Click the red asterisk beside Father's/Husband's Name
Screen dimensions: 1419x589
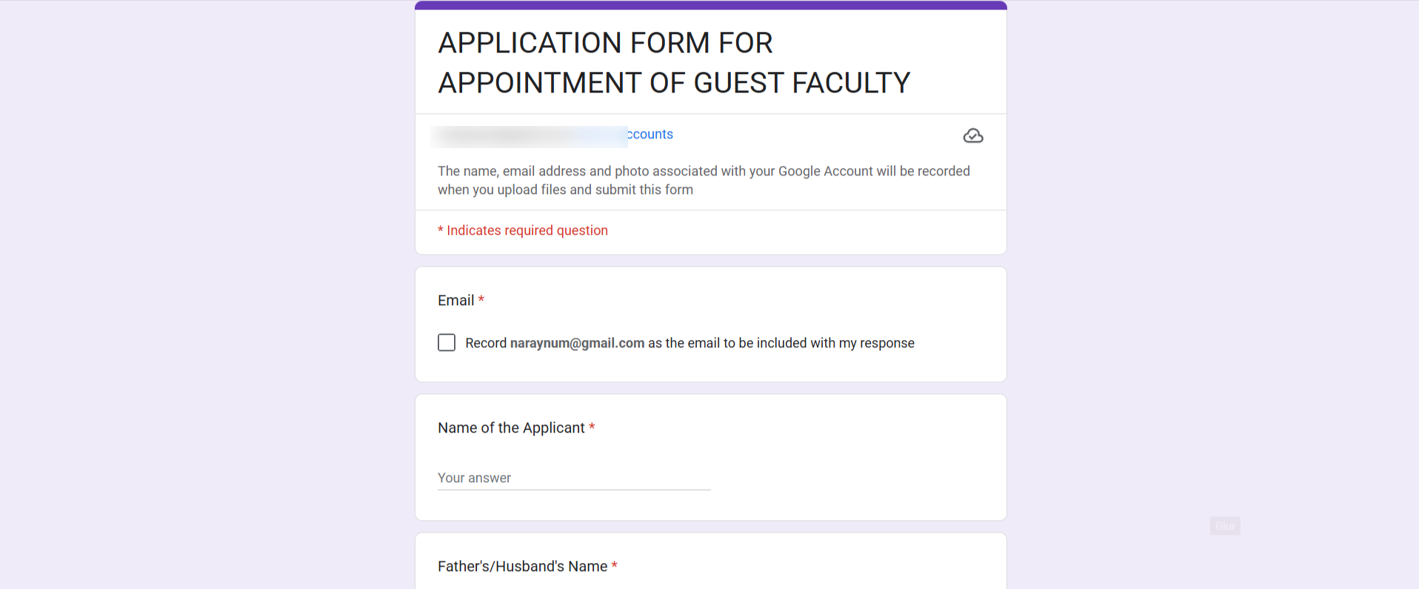[x=614, y=565]
